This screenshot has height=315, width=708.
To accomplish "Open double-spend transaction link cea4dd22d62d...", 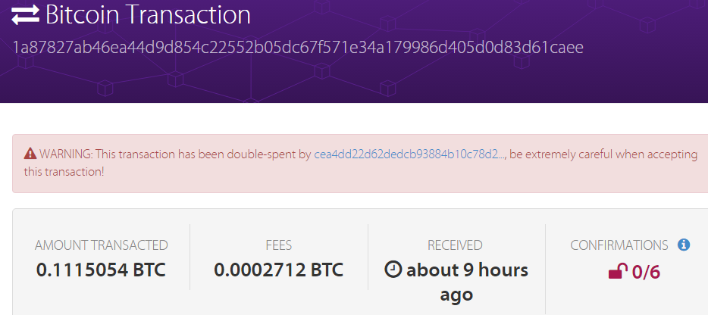I will 409,154.
